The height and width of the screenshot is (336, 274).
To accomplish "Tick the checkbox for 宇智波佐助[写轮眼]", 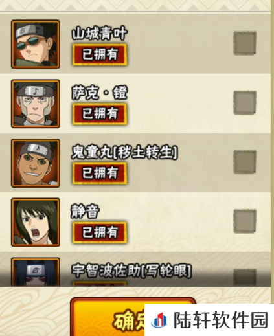I will coord(245,277).
